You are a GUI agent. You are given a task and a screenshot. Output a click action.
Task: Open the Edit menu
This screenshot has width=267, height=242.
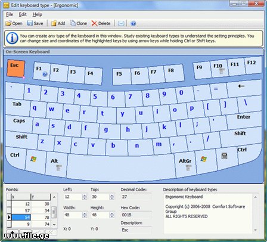[23, 14]
